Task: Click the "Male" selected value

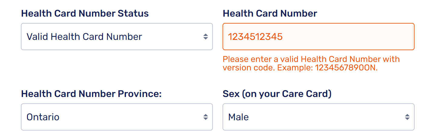Action: point(238,117)
